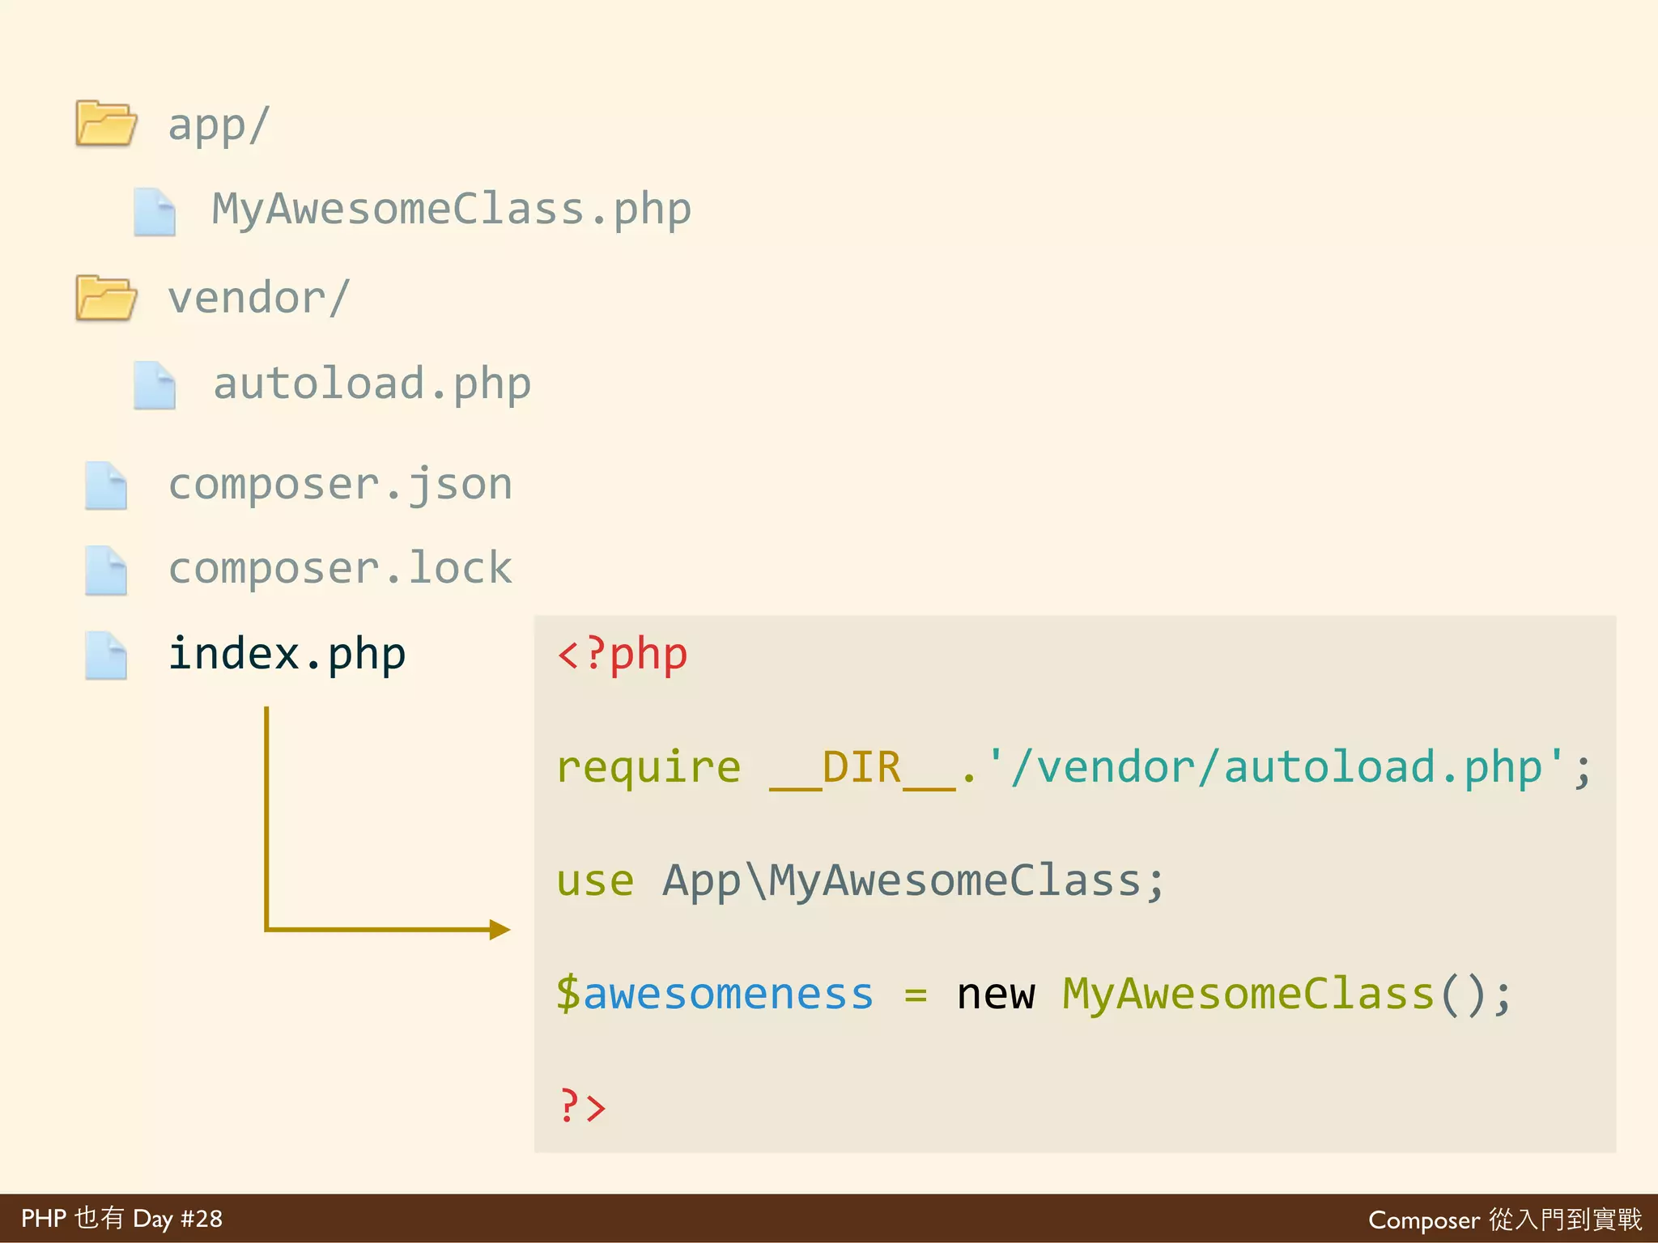
Task: Click the __DIR__ constant in code
Action: point(863,768)
